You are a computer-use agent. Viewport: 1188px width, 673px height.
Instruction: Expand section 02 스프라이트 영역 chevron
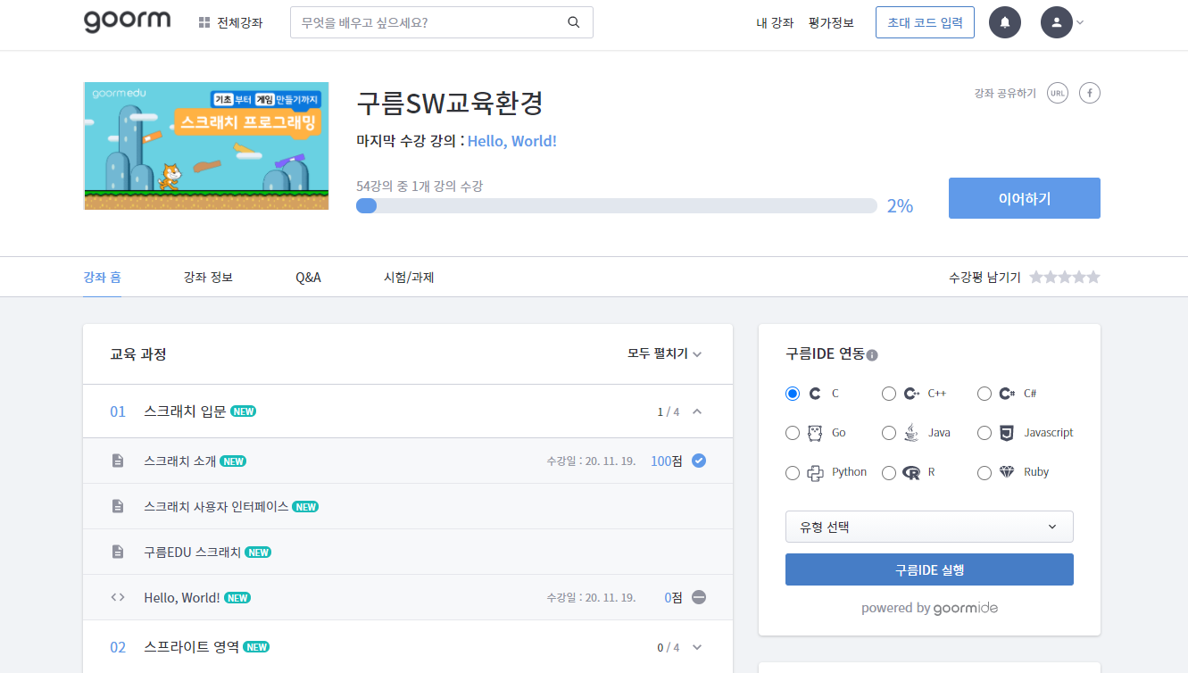[697, 647]
